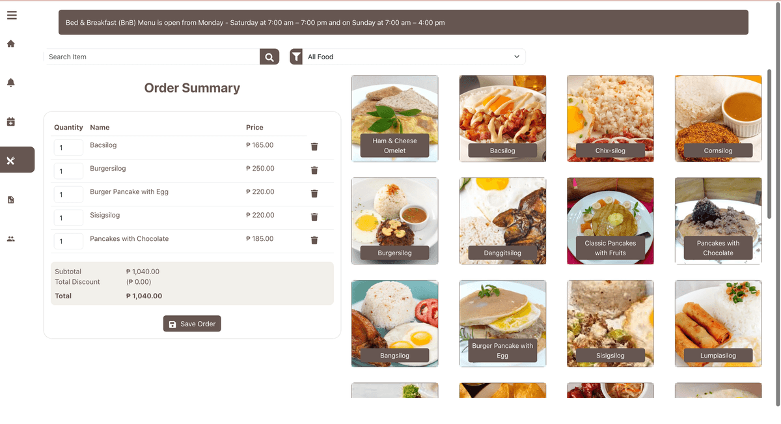Choose the Lumpiasilog menu item
Viewport: 781px width, 424px height.
[719, 324]
